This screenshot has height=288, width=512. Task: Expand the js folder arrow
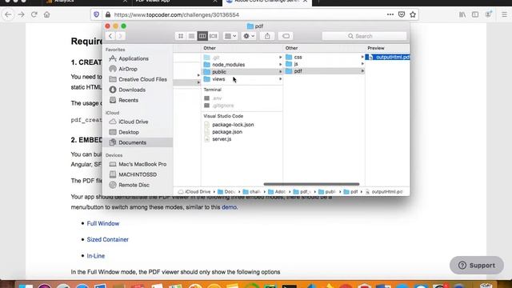(x=362, y=64)
